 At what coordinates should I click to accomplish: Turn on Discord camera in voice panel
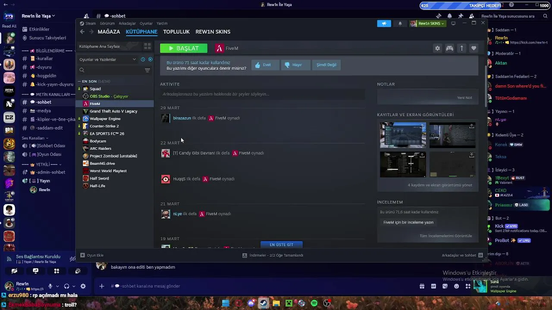coord(14,271)
